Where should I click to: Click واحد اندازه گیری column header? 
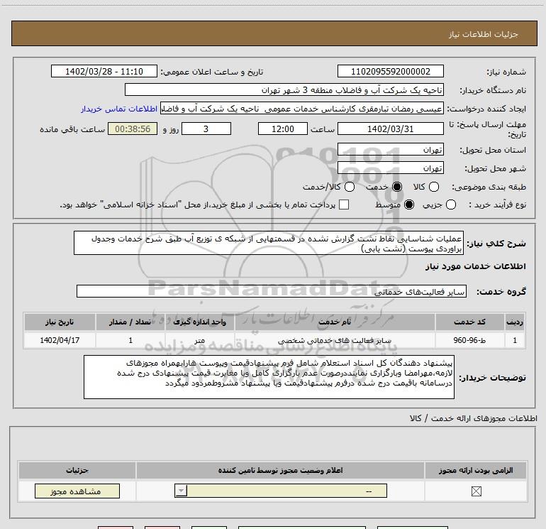[199, 322]
